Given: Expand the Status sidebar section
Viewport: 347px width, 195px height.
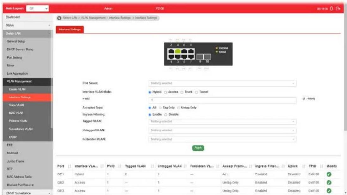Looking at the screenshot, I should [27, 25].
